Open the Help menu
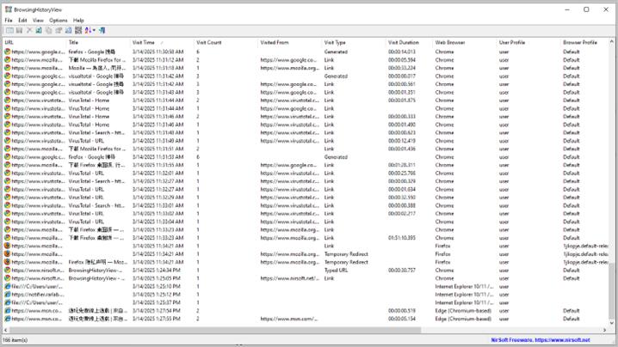 78,20
